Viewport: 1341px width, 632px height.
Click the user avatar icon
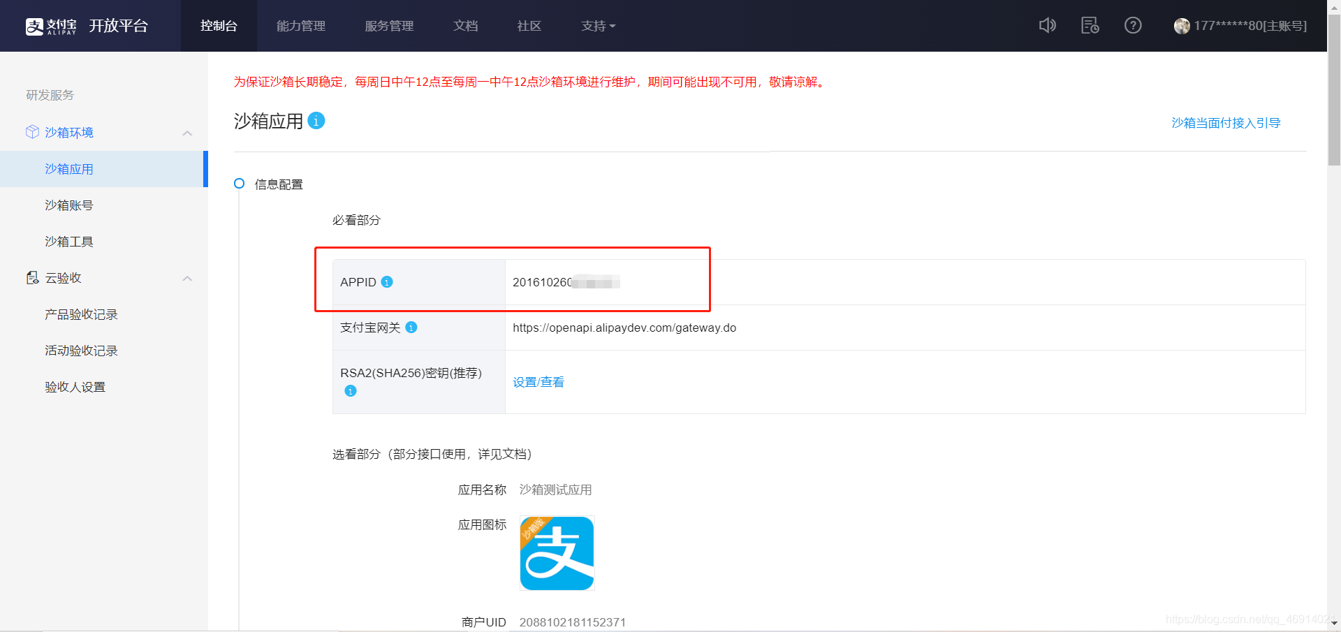click(x=1182, y=26)
